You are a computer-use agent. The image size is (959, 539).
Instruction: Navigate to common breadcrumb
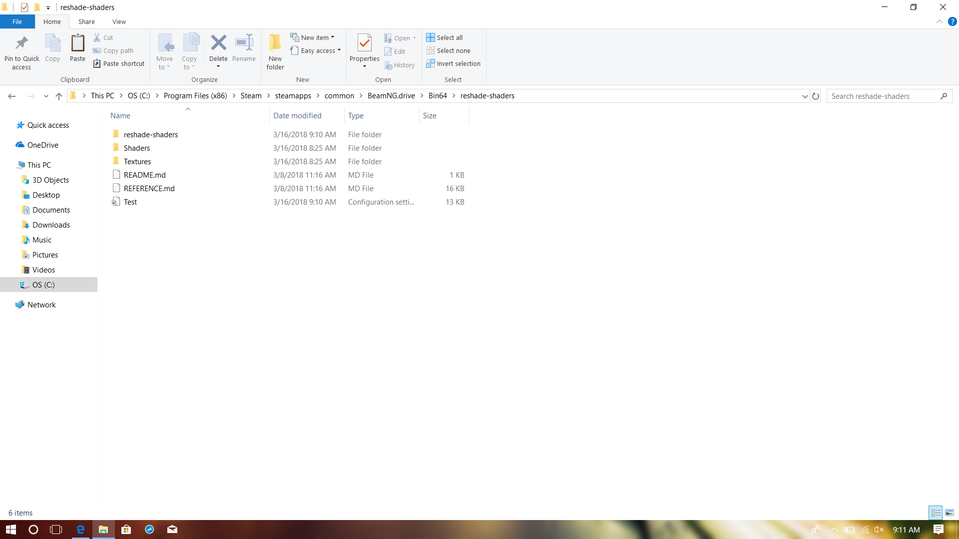pyautogui.click(x=339, y=96)
